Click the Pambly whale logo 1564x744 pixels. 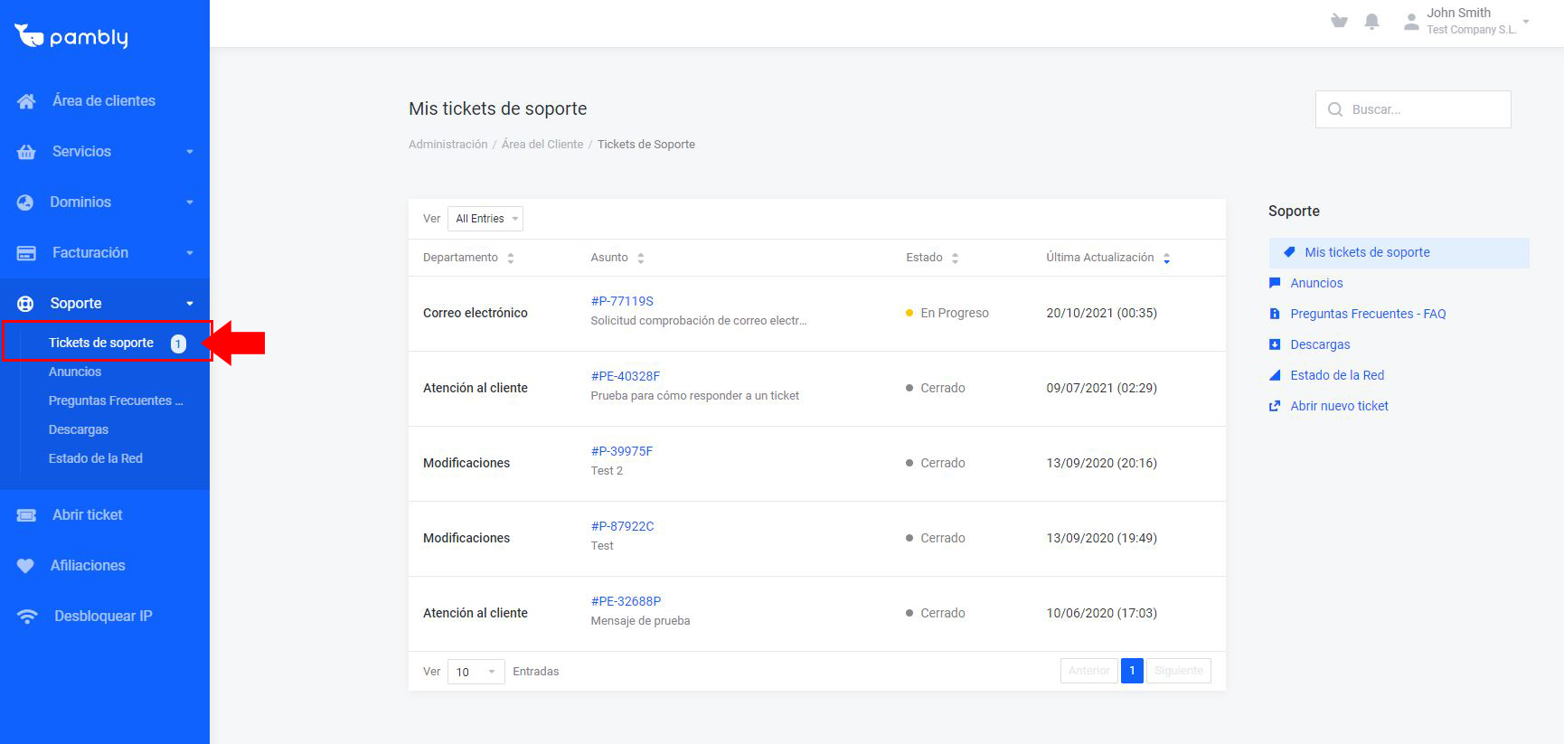coord(29,35)
